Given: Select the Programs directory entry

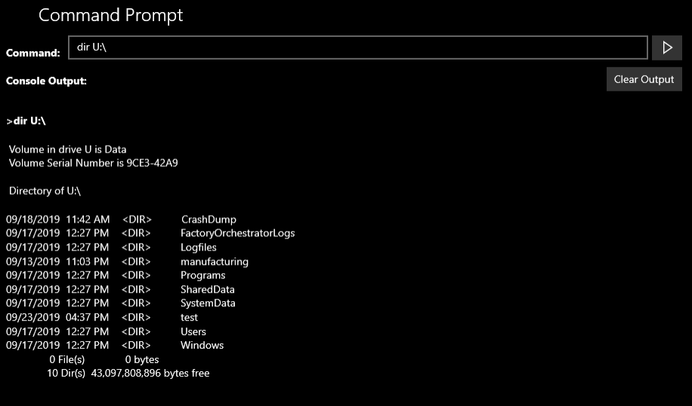Looking at the screenshot, I should pyautogui.click(x=202, y=275).
